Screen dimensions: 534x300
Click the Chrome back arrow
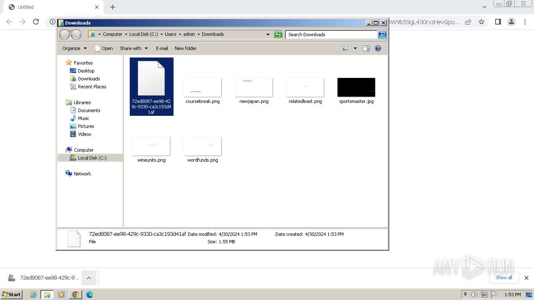coord(9,22)
